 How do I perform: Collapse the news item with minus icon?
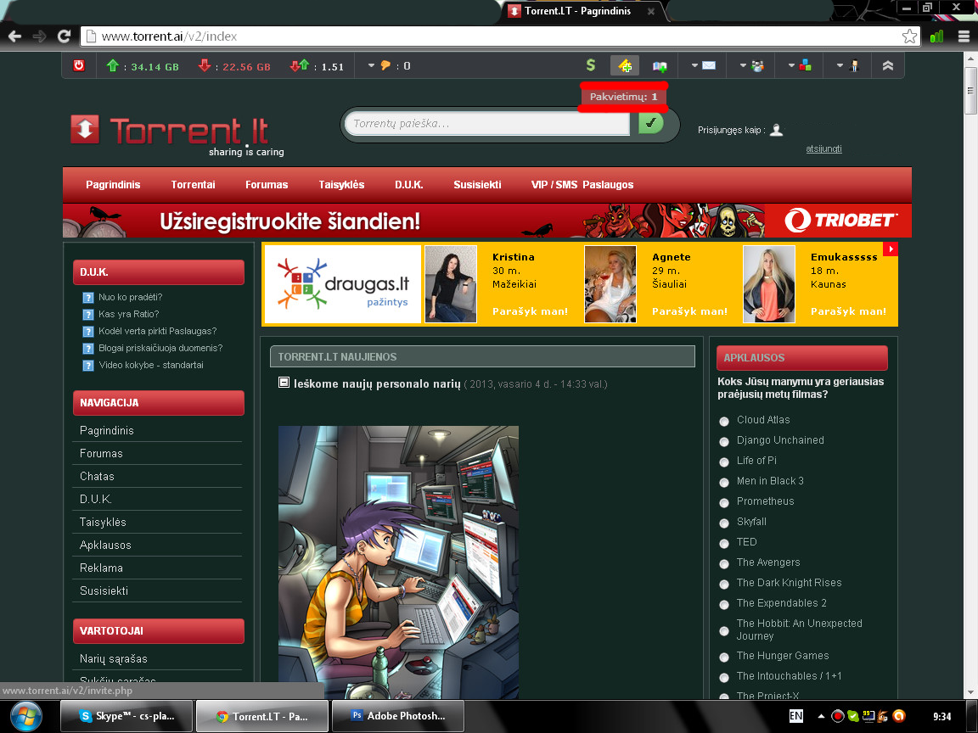click(x=284, y=383)
